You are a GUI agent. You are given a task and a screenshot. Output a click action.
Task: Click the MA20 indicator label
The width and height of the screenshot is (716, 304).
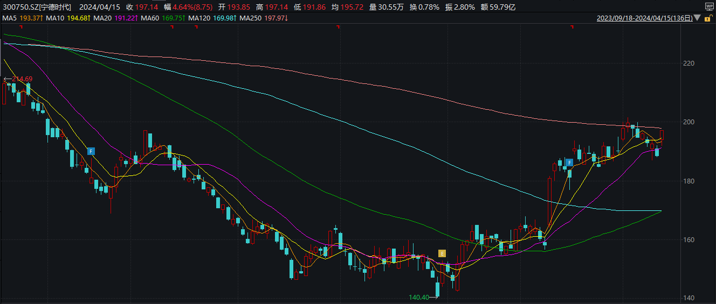102,18
